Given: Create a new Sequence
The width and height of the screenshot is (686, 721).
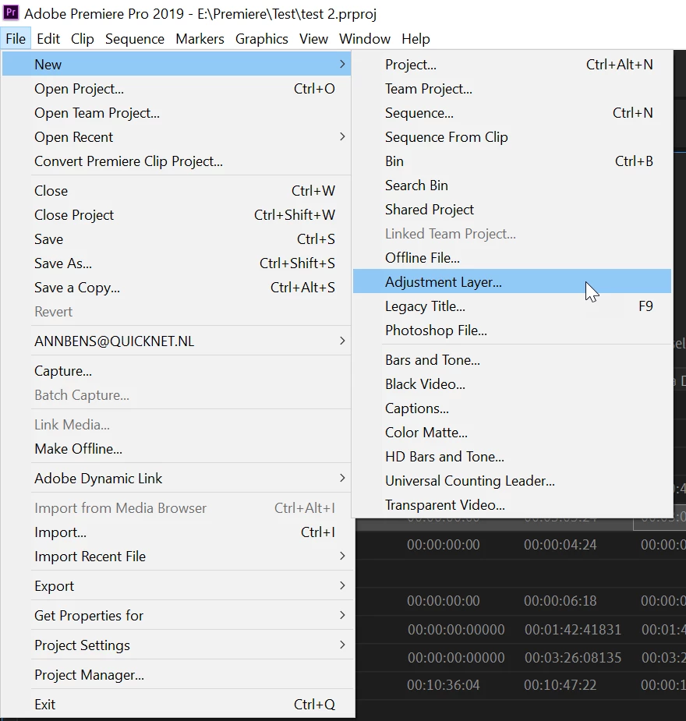Looking at the screenshot, I should tap(511, 113).
